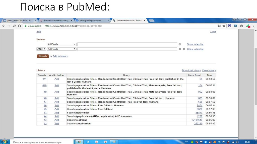This screenshot has width=257, height=144.
Task: Click the volume speaker icon in the system tray
Action: [x=237, y=142]
